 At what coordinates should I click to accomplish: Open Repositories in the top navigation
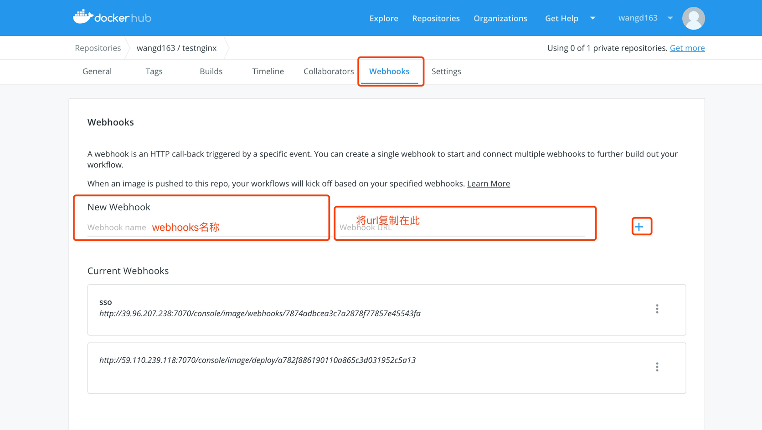(x=436, y=18)
